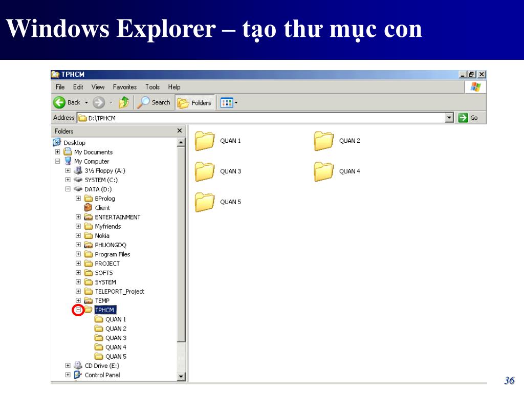Click folder tree scrollbar down arrow
524x393 pixels.
pyautogui.click(x=181, y=377)
